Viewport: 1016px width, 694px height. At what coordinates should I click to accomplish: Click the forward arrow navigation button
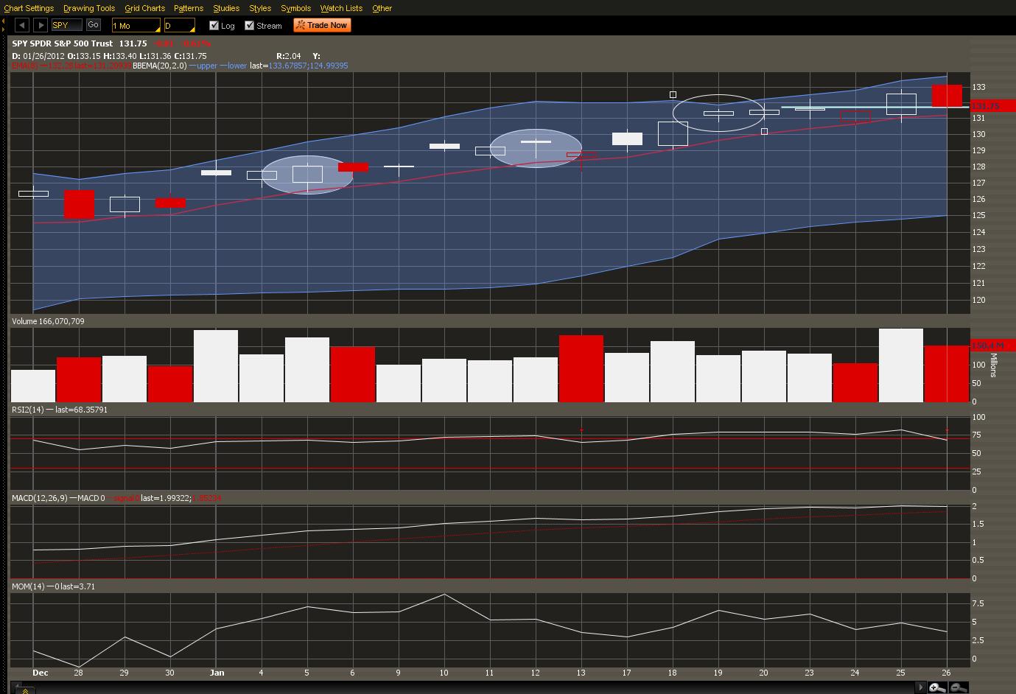41,25
